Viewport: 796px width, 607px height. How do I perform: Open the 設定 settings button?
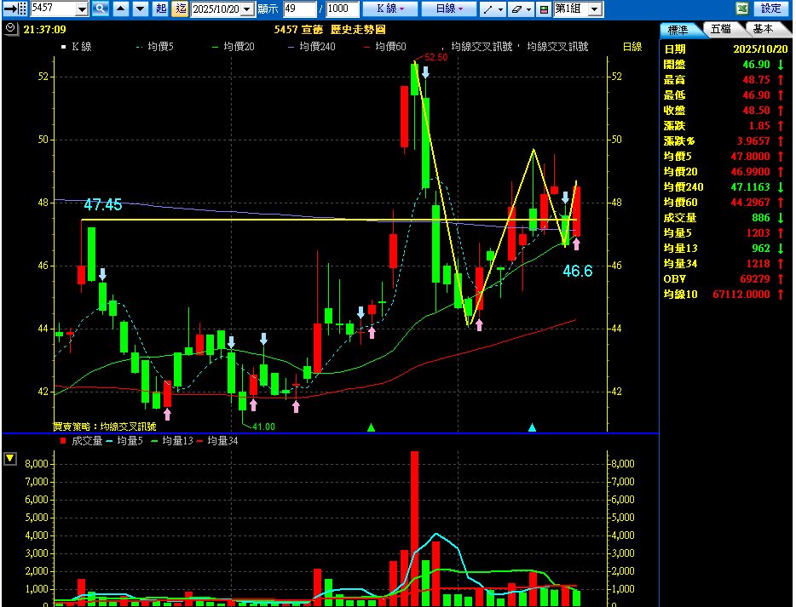tap(770, 9)
